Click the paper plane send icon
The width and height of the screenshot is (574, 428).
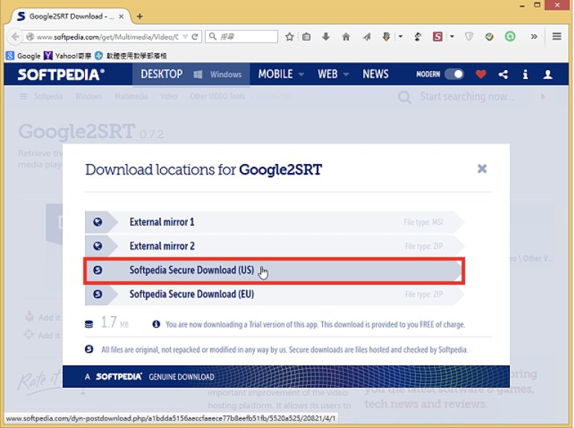point(367,37)
